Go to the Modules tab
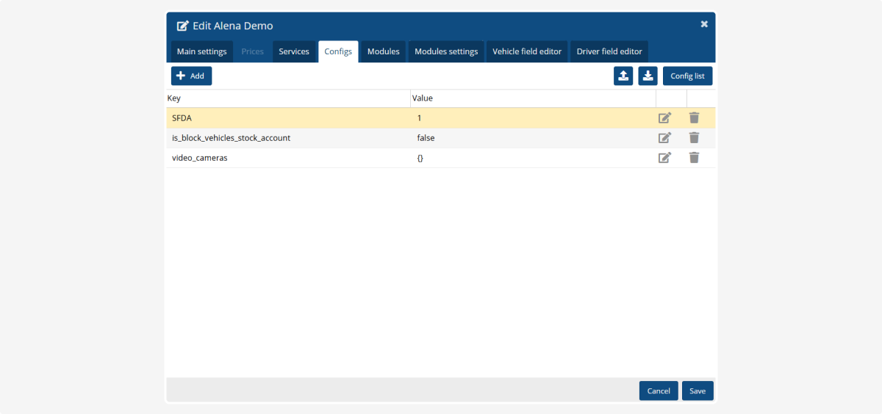Viewport: 882px width, 414px height. pyautogui.click(x=383, y=51)
